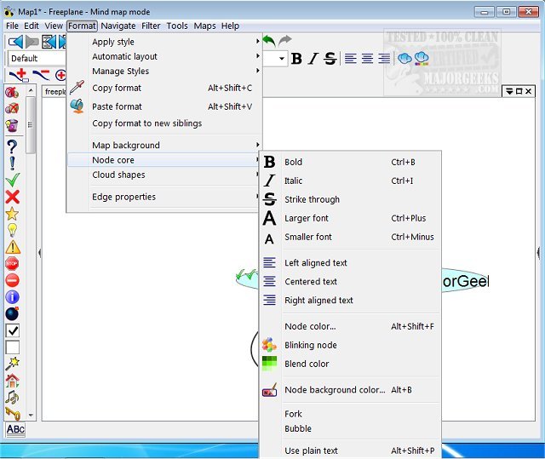This screenshot has height=459, width=545.
Task: Click the red no-entry icon
Action: tap(12, 280)
